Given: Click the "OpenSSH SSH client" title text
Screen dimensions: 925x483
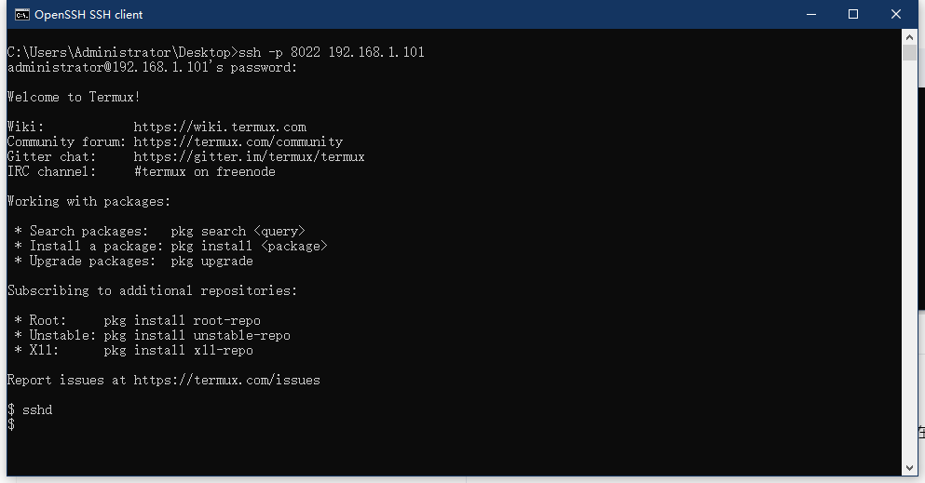Looking at the screenshot, I should tap(88, 15).
